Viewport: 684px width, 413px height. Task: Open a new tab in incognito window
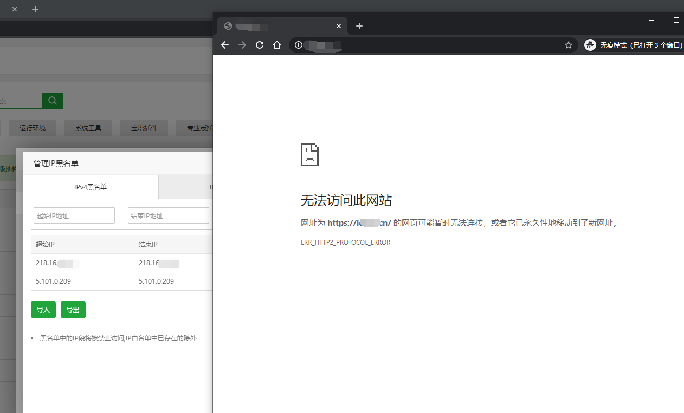pyautogui.click(x=359, y=26)
